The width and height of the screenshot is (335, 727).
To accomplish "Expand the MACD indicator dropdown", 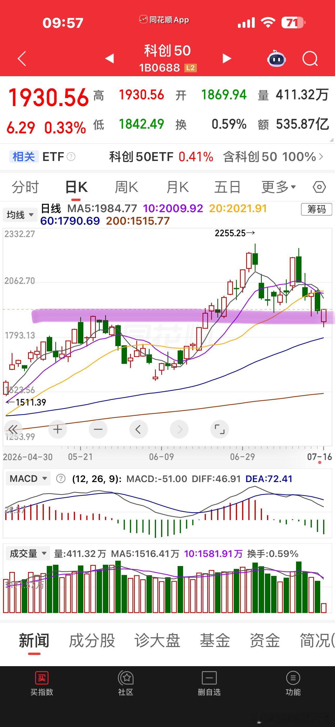I will (28, 479).
